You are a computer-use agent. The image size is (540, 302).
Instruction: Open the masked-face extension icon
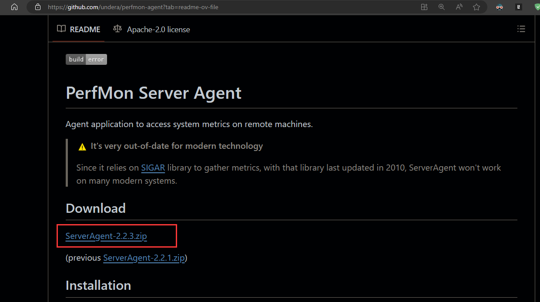[x=500, y=7]
